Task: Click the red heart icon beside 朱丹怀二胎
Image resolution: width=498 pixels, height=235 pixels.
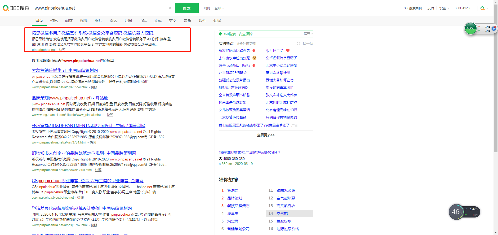Action: pos(288,50)
